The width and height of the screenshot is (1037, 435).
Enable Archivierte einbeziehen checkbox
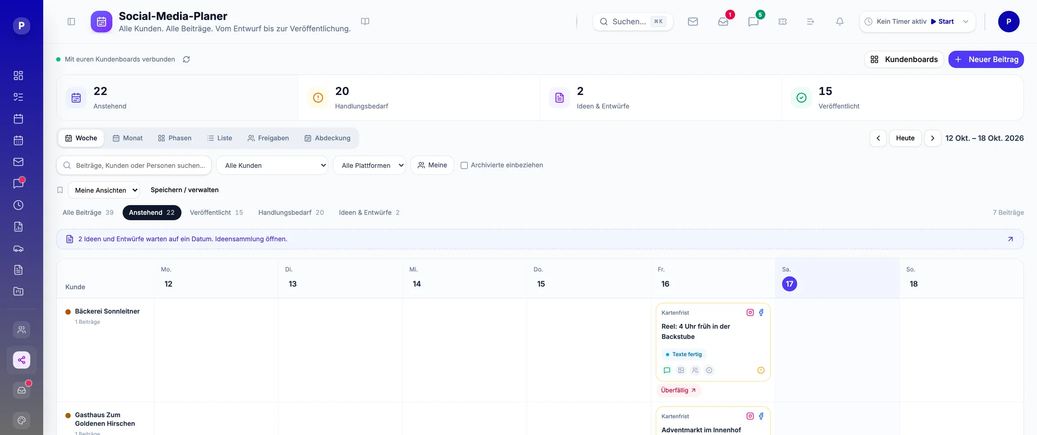point(464,166)
